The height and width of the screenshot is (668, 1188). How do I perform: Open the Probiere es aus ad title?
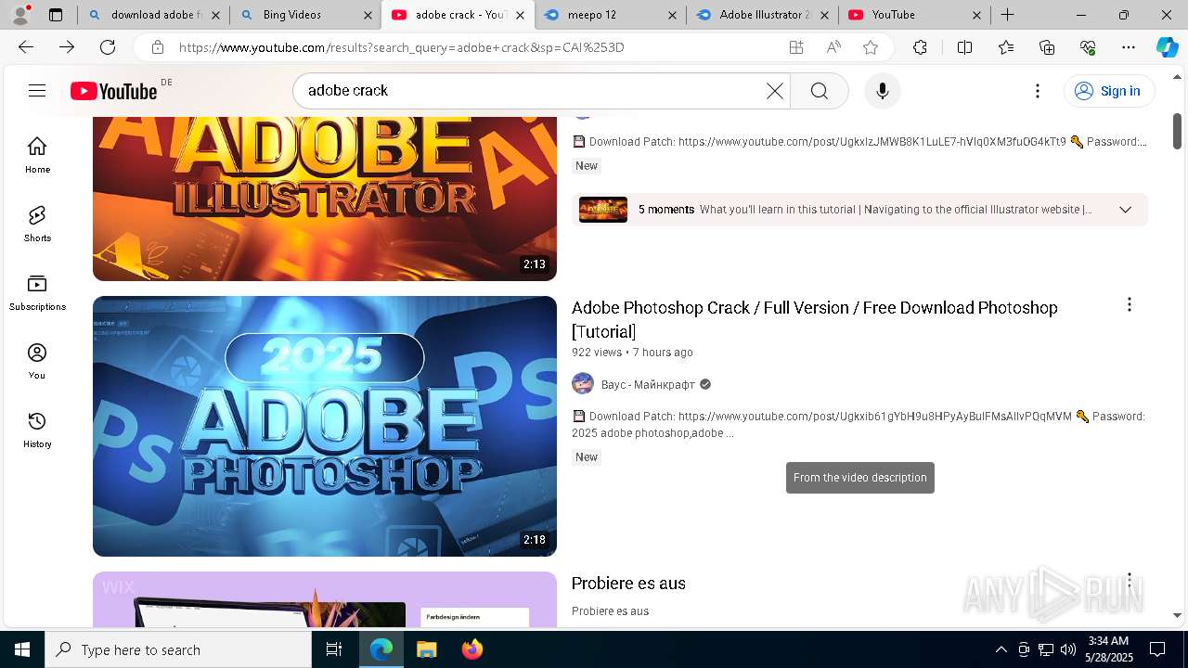[x=628, y=584]
